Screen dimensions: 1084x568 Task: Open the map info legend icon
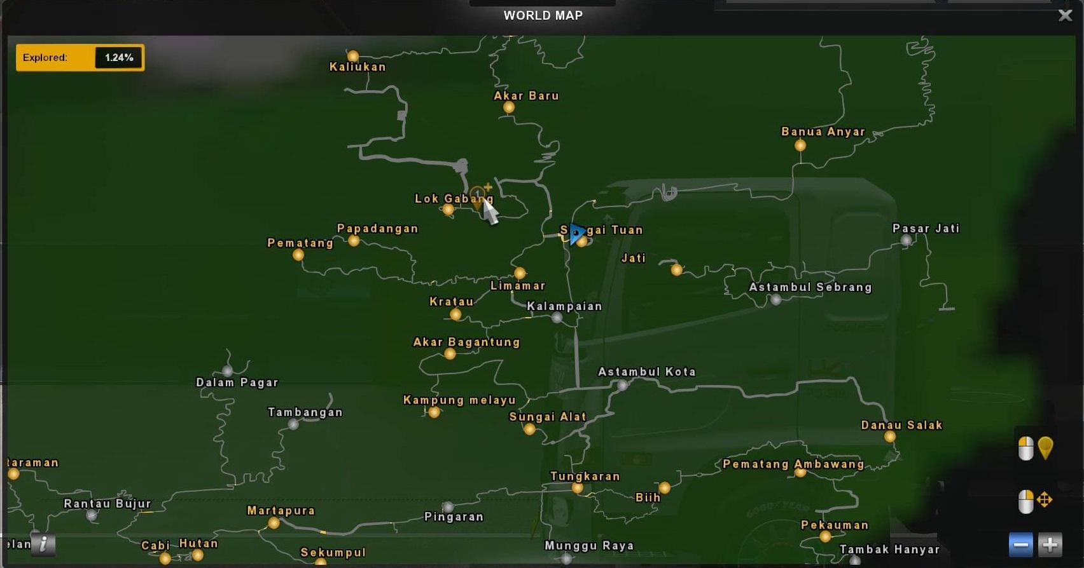[43, 544]
